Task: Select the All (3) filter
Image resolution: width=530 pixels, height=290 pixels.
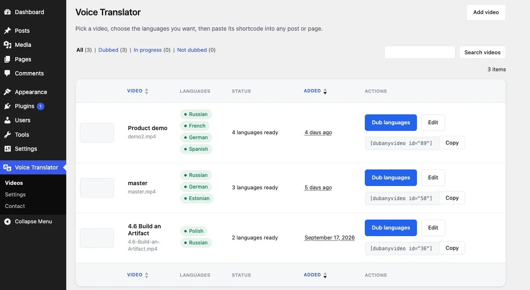Action: click(84, 50)
